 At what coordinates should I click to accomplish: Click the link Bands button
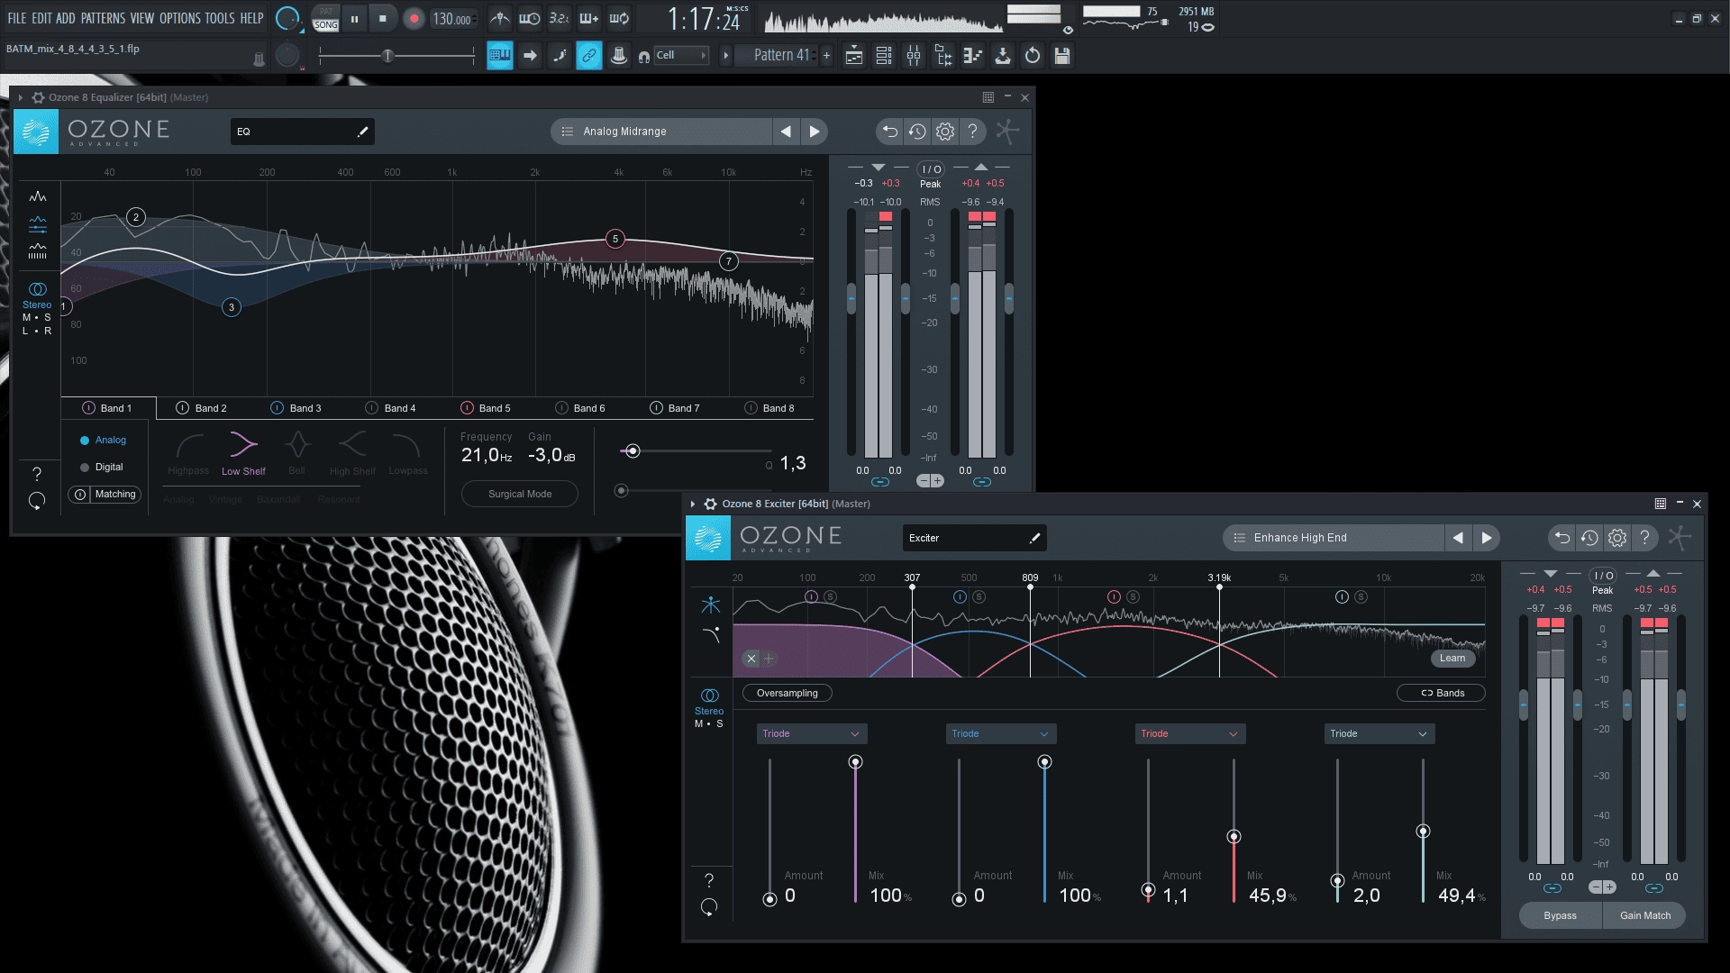coord(1441,694)
